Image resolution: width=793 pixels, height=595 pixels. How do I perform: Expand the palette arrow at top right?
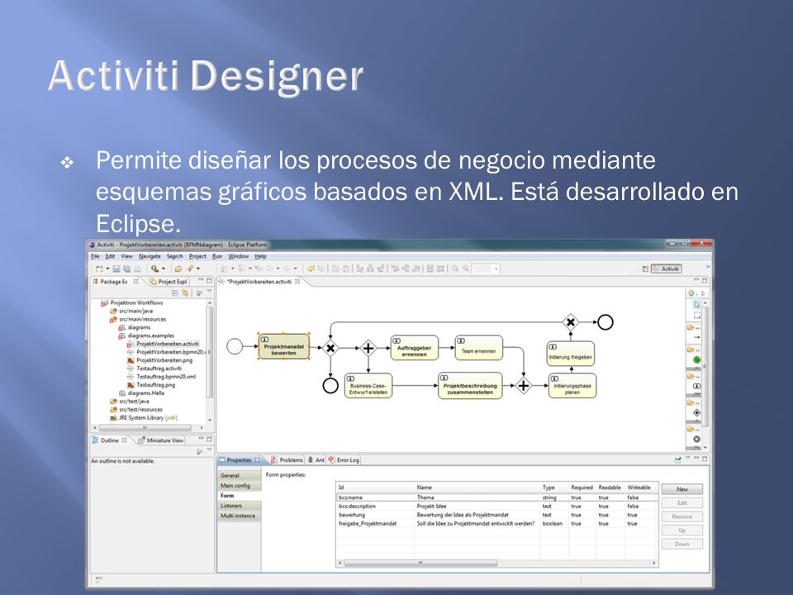pos(703,293)
